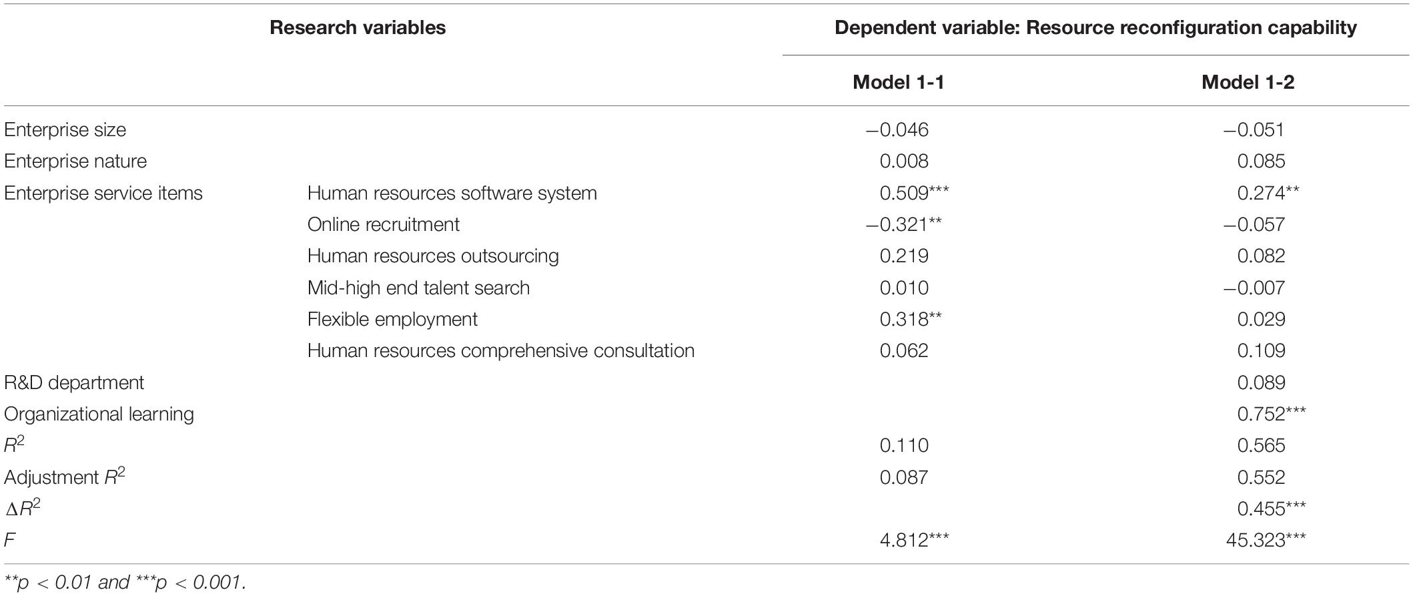This screenshot has width=1413, height=596.
Task: Click the Dependent variable heading text
Action: [x=1095, y=28]
